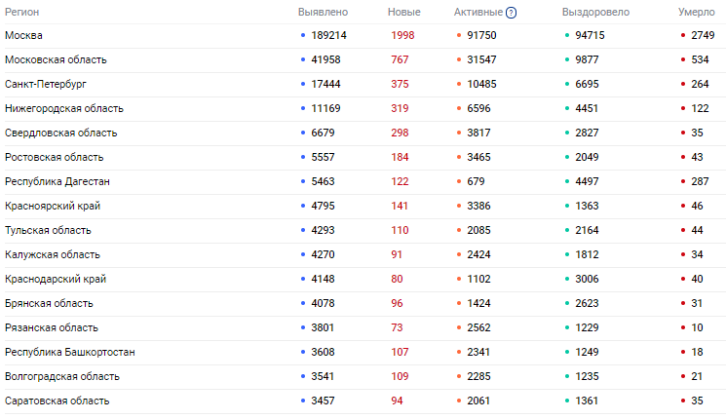Click the Выздоровело column header
This screenshot has width=726, height=420.
[595, 12]
